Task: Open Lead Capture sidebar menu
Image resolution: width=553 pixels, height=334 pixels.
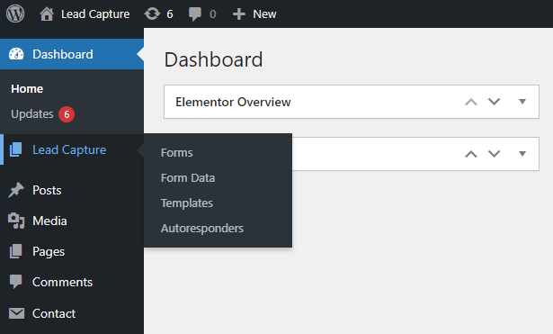Action: point(69,149)
